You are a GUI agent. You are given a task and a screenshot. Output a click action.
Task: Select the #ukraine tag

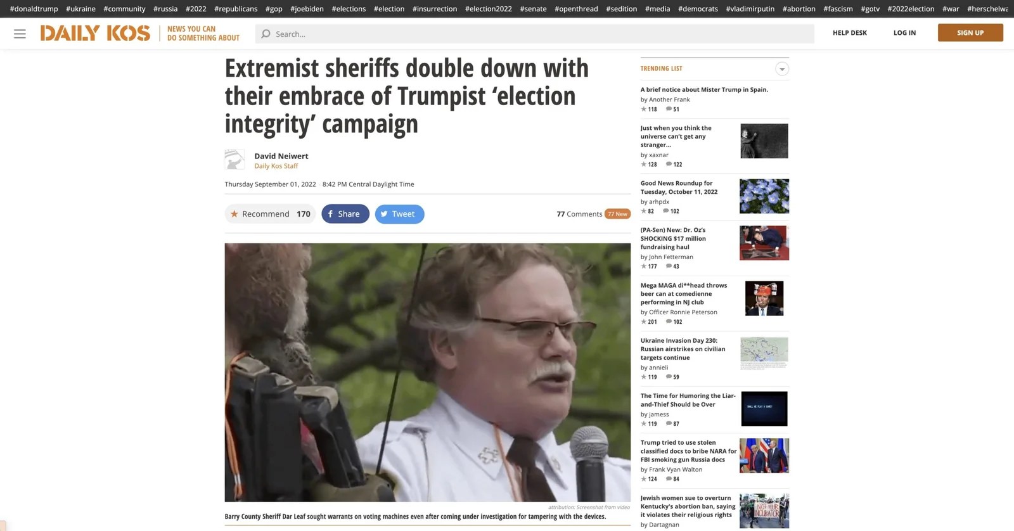[80, 9]
